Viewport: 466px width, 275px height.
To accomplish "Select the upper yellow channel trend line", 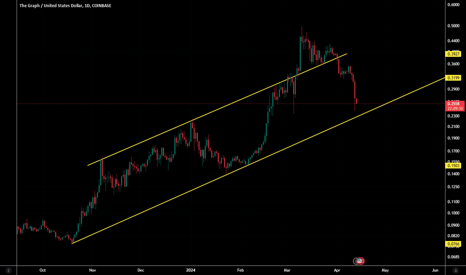I will [x=217, y=109].
